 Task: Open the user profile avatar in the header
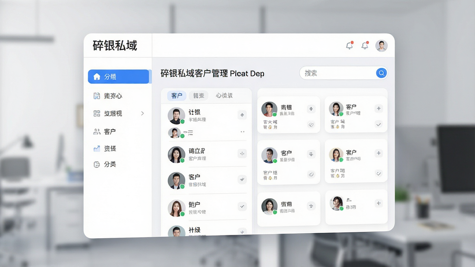(x=381, y=46)
